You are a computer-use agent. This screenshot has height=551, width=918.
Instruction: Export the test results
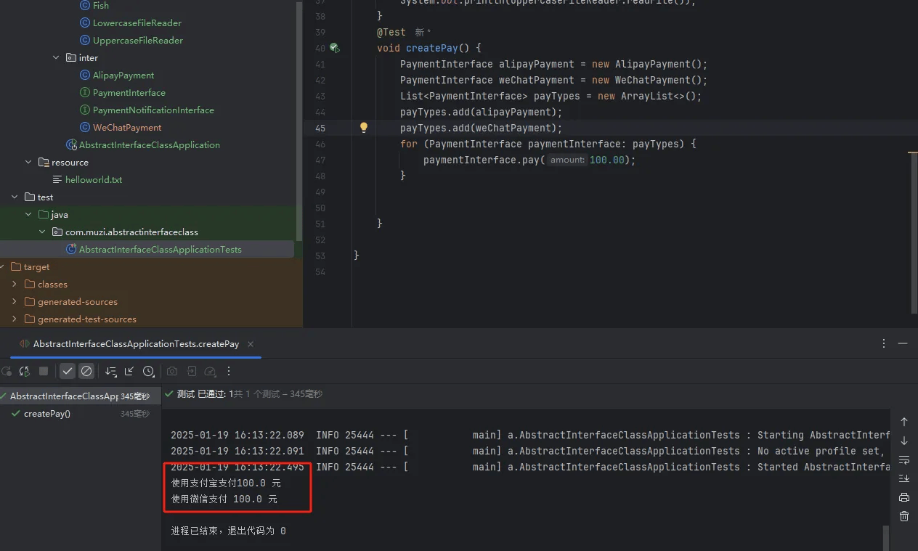(x=191, y=371)
